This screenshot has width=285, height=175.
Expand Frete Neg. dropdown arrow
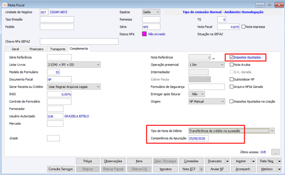pos(280,161)
